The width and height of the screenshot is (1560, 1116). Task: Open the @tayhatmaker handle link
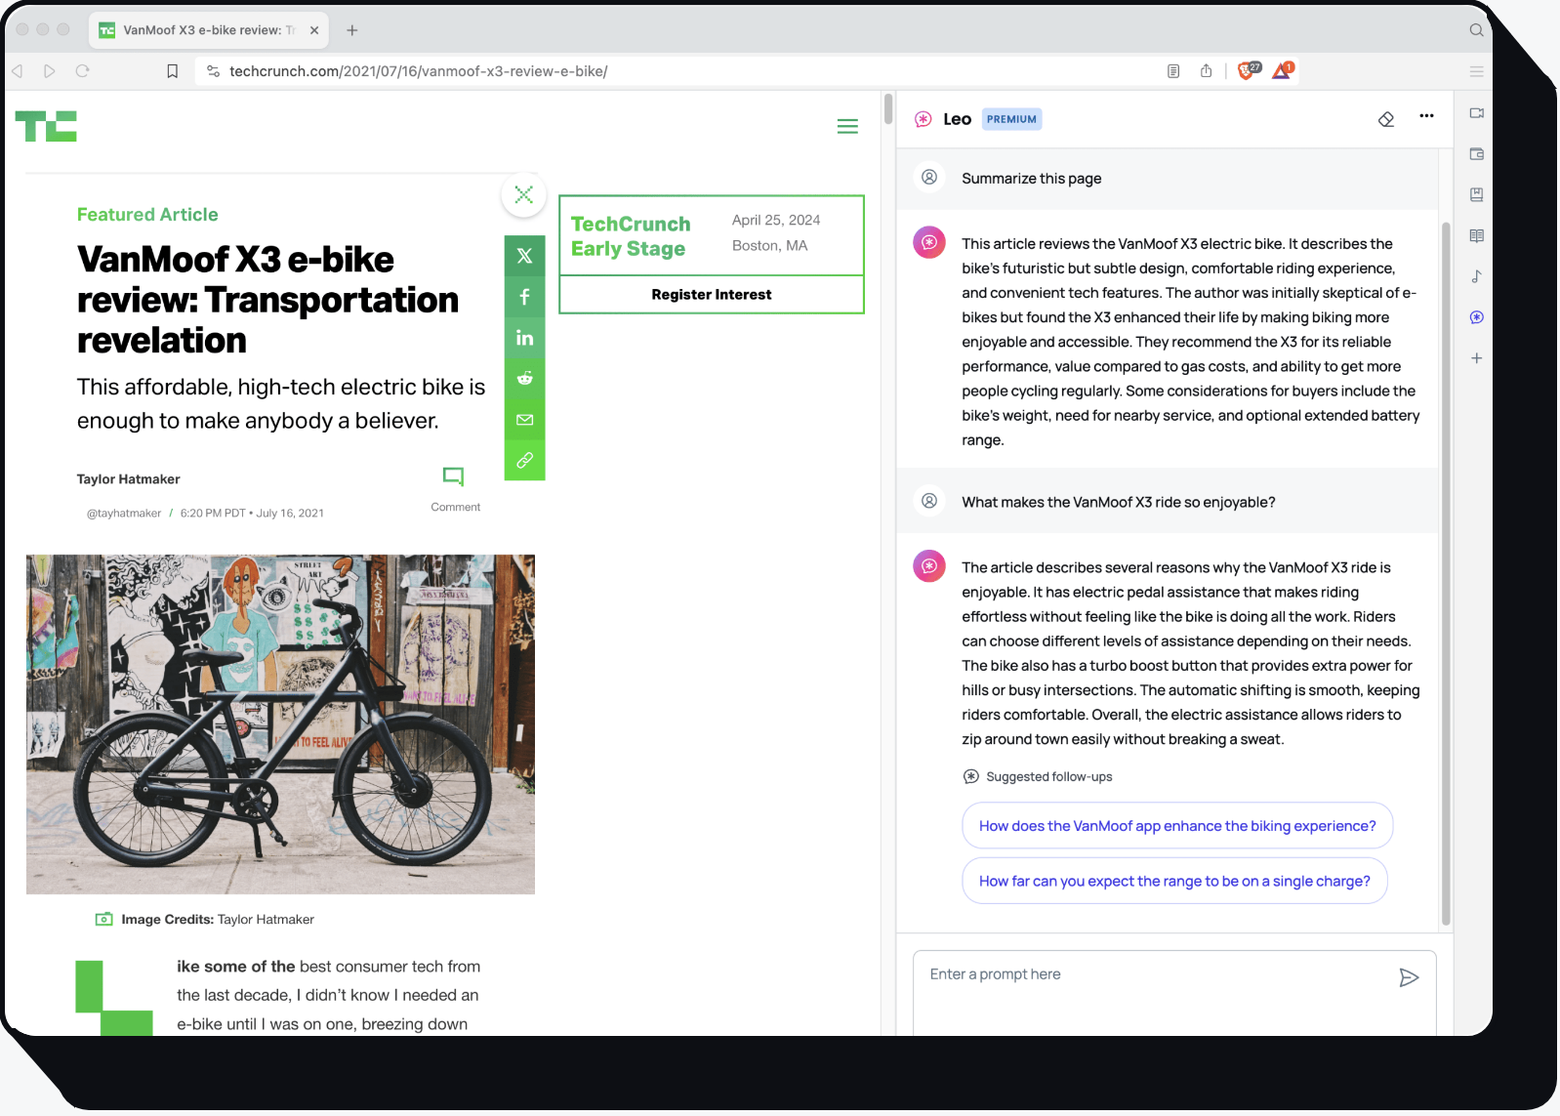point(124,514)
